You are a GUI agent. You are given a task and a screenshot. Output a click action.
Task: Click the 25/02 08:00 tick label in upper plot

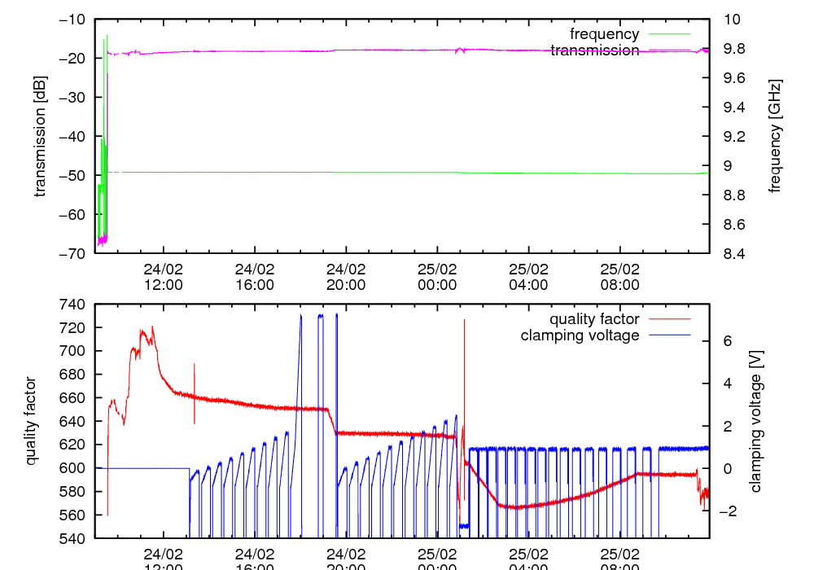(x=619, y=277)
